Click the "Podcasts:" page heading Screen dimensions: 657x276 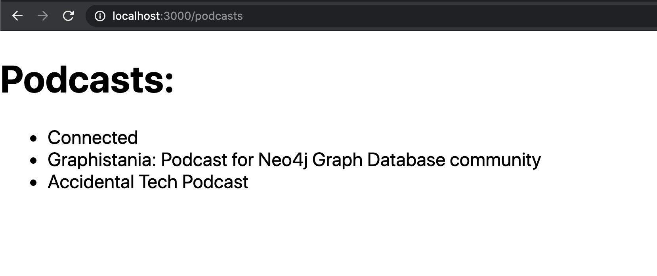point(87,79)
